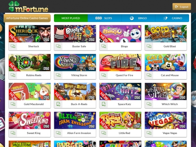Click the mFortune clover logo
Screen dimensions: 196x147
click(29, 7)
